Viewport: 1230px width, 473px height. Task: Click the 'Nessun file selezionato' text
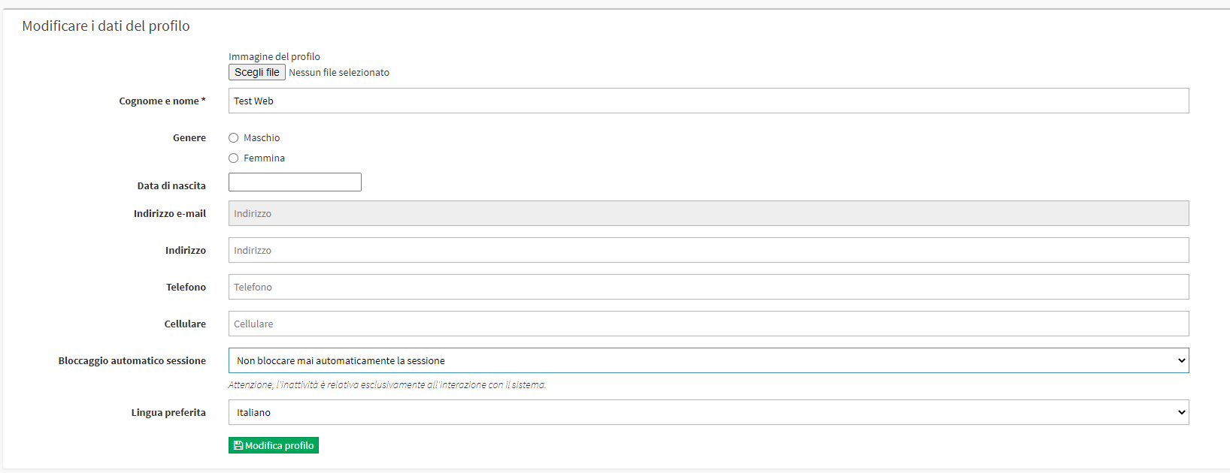pos(339,73)
